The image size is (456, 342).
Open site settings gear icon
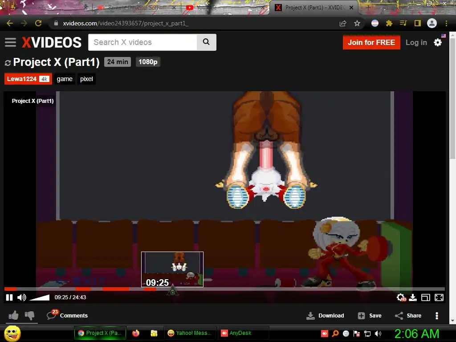[x=438, y=42]
